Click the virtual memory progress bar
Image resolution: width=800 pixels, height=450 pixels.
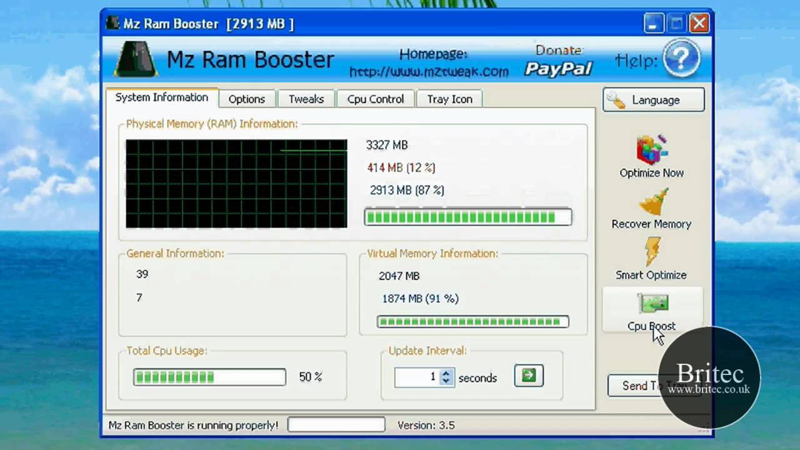(x=472, y=322)
